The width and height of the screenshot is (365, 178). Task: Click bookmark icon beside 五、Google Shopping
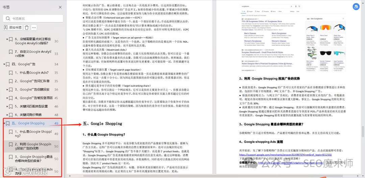click(8, 123)
